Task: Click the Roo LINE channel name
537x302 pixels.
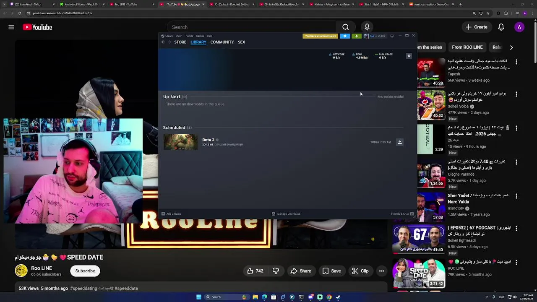Action: (42, 268)
